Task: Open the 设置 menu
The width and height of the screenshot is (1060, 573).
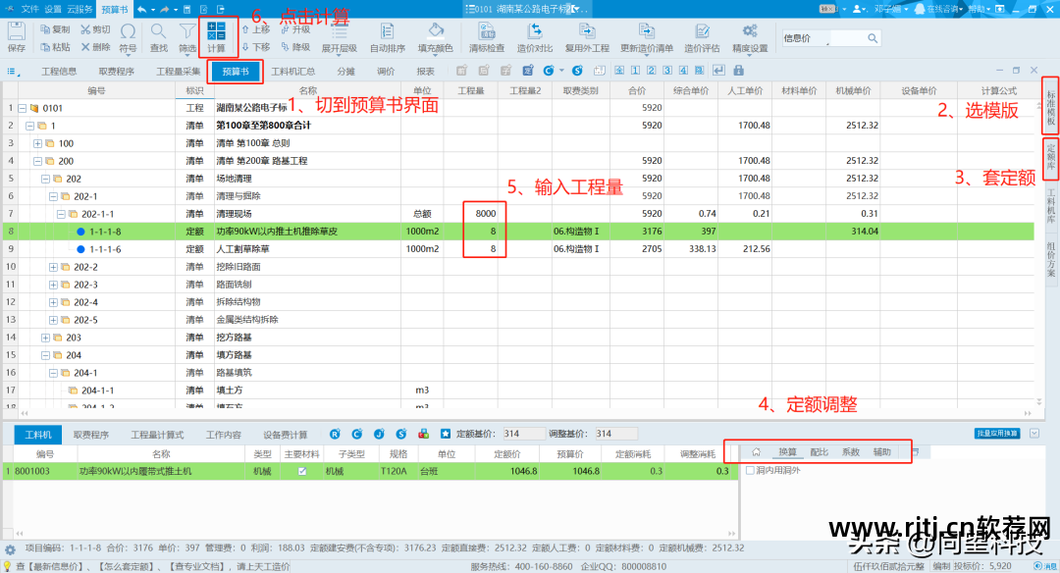Action: click(x=52, y=8)
